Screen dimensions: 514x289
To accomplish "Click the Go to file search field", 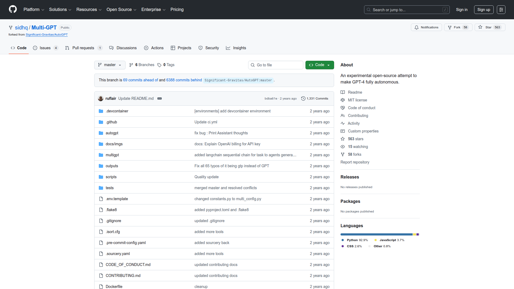I will pos(275,65).
